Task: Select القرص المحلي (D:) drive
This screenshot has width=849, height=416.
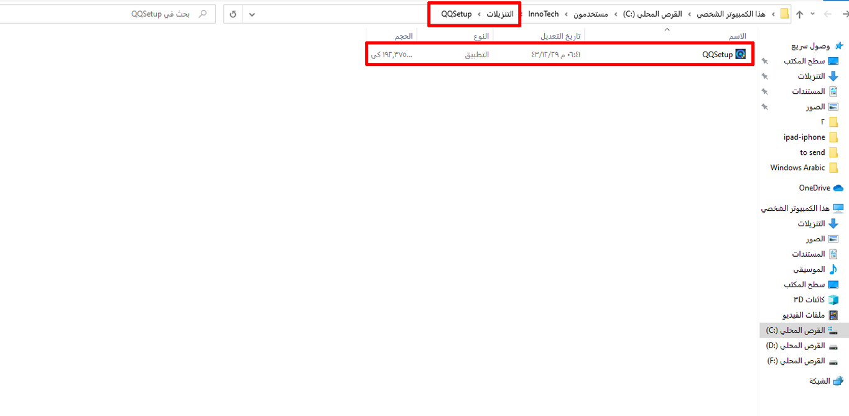Action: click(802, 346)
